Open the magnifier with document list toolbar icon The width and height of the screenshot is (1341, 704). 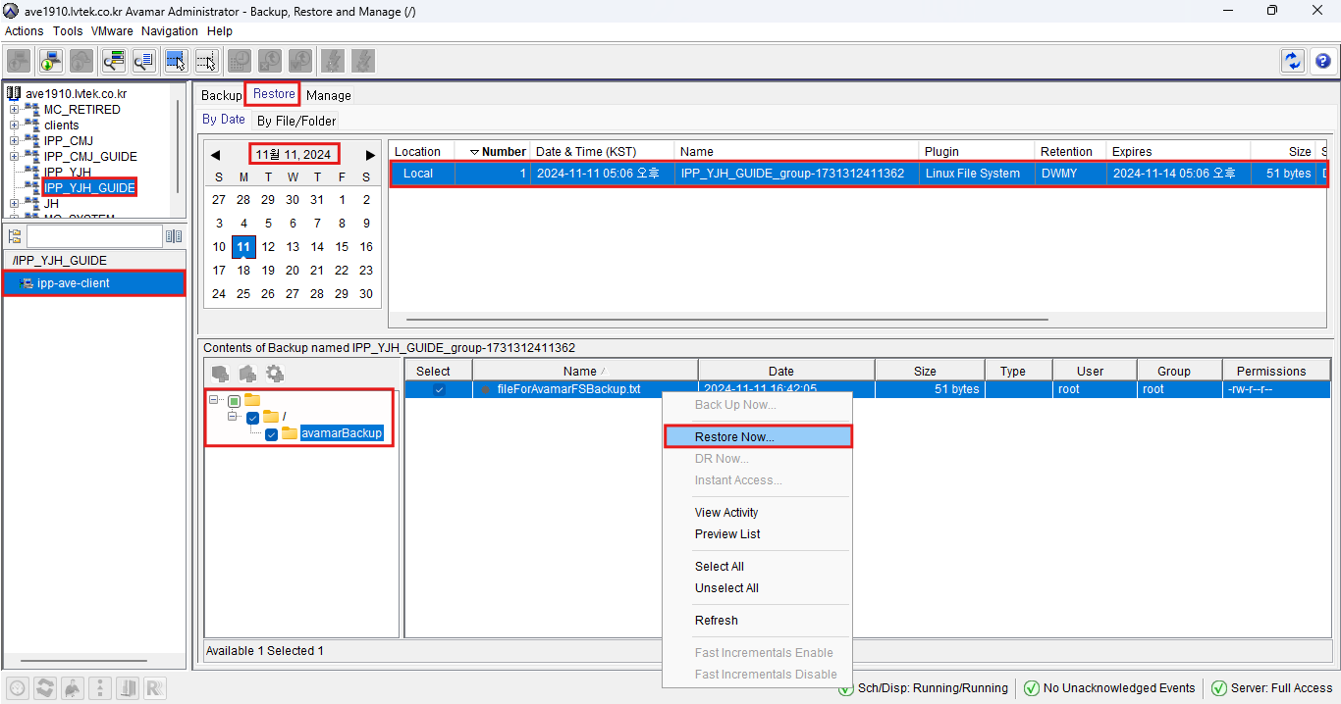(144, 61)
